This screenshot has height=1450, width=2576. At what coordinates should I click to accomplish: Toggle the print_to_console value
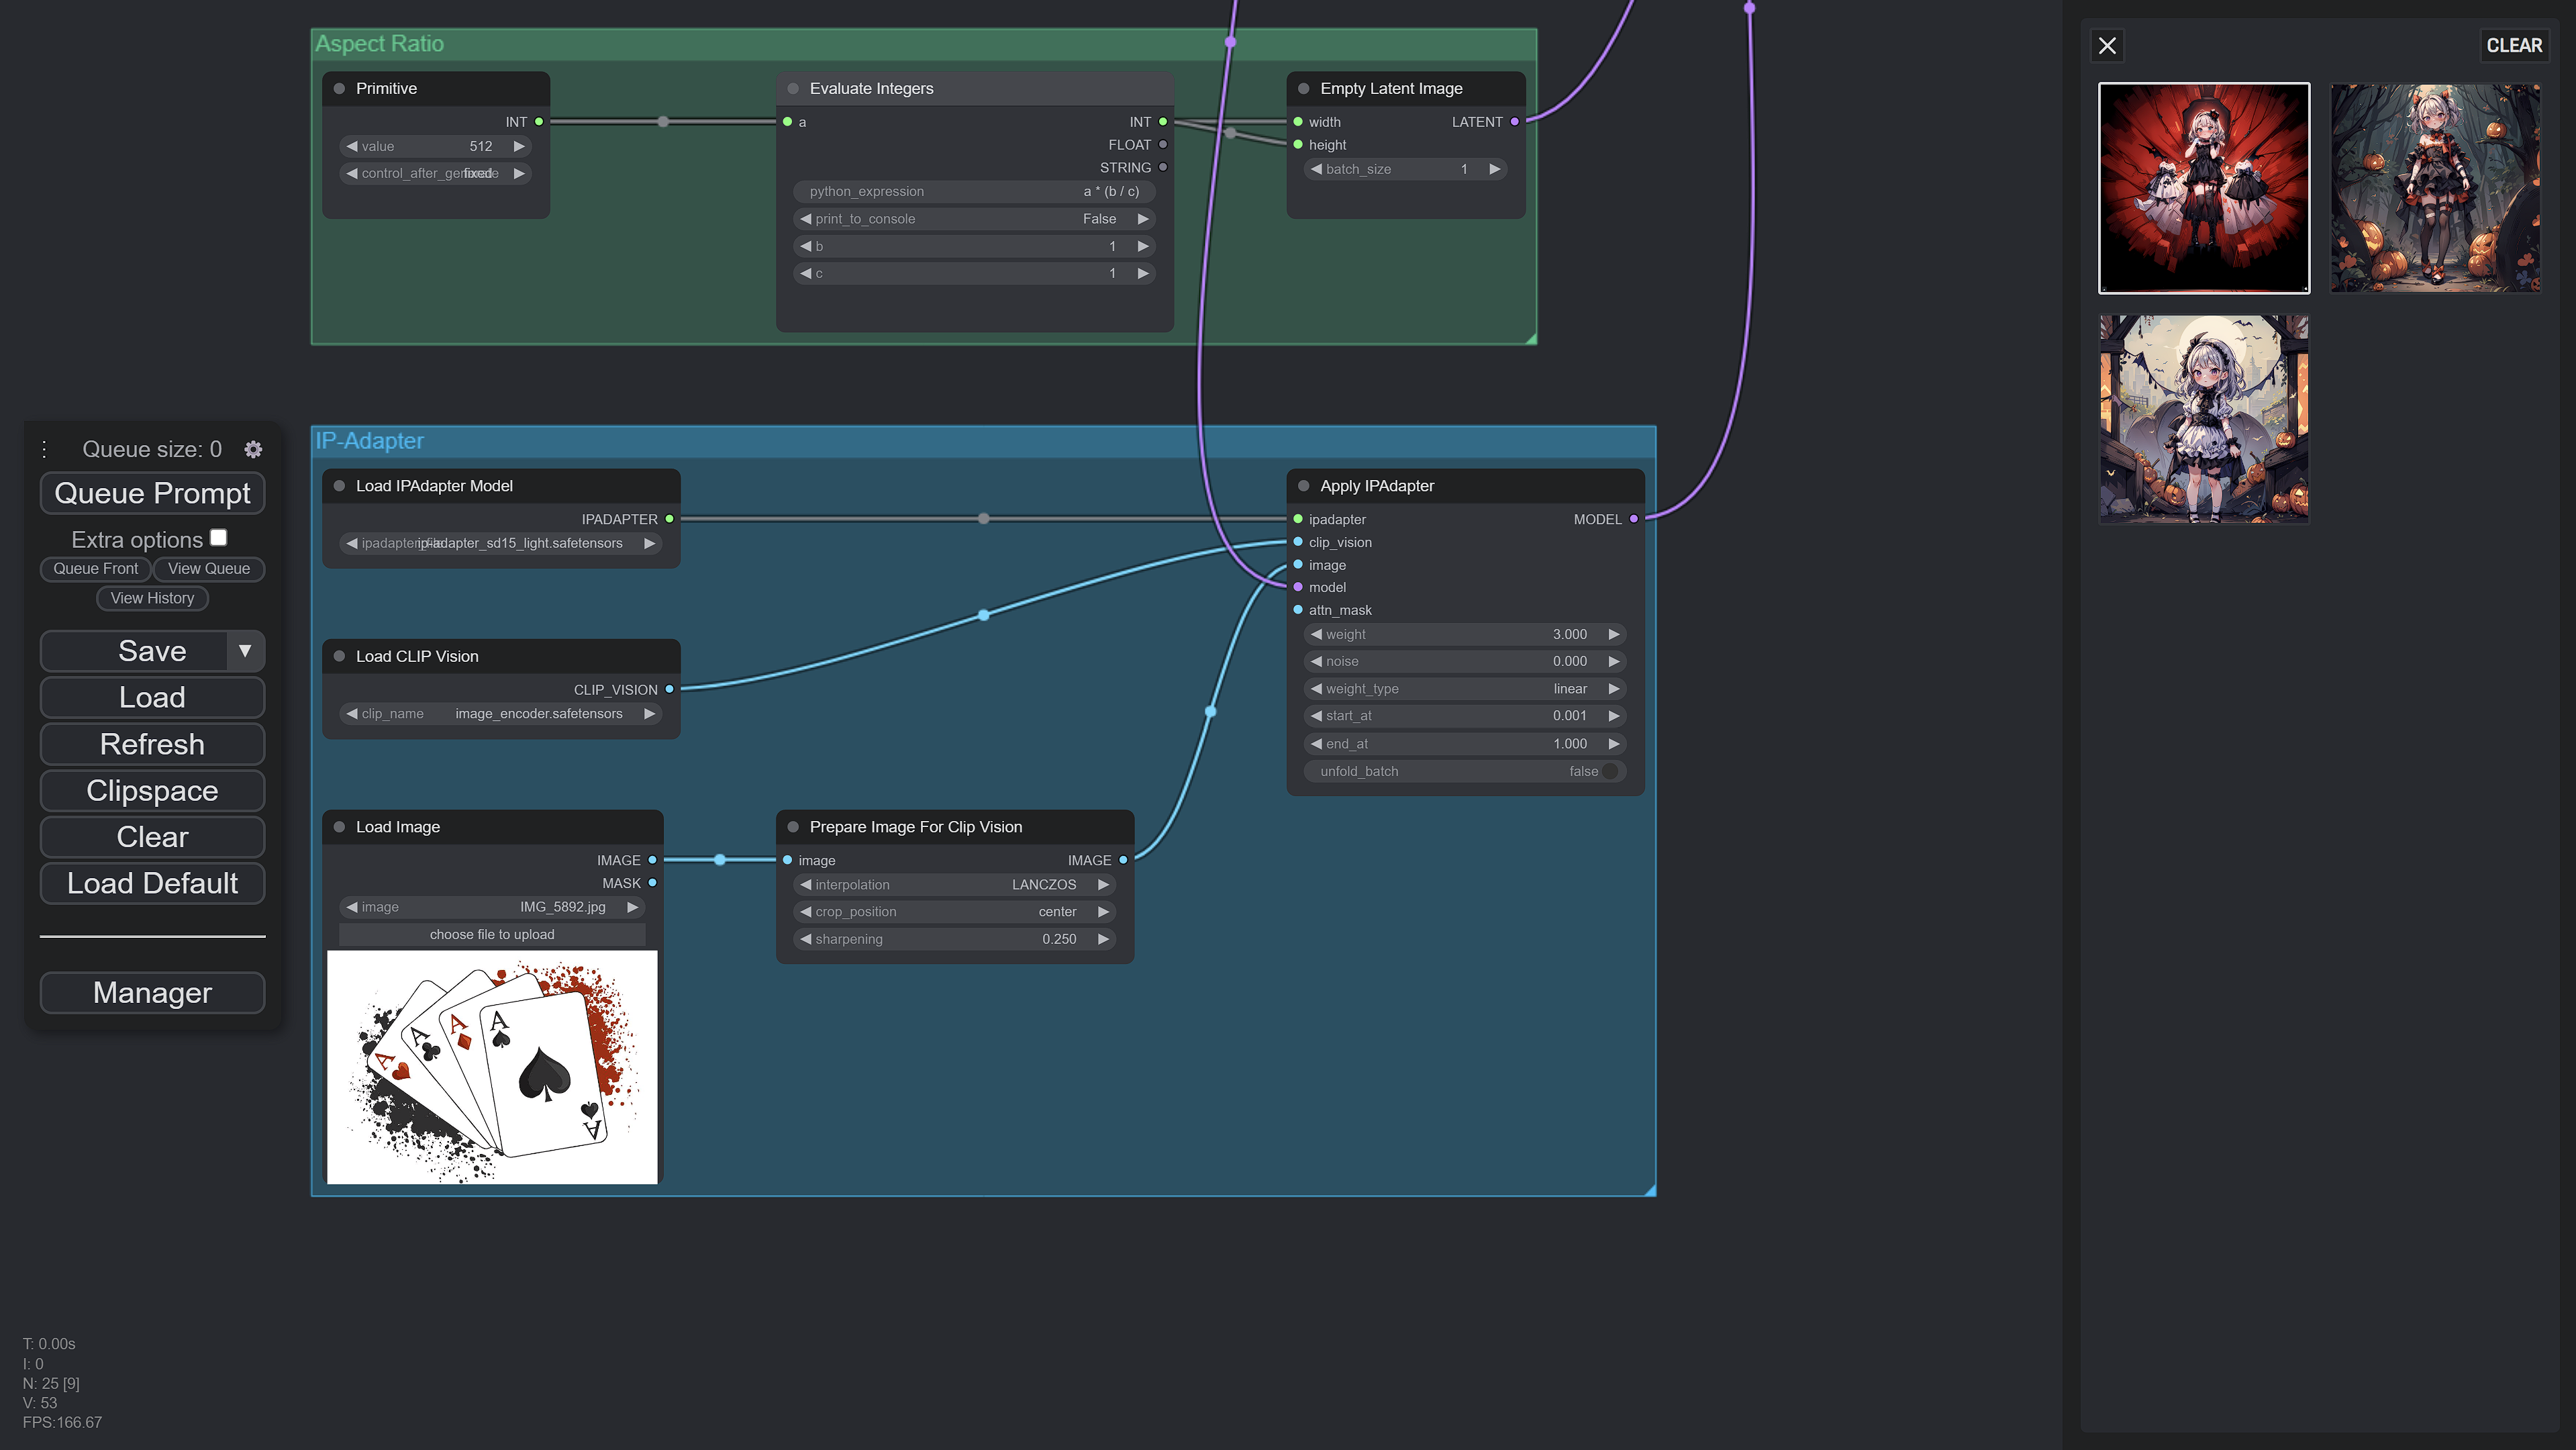[975, 219]
